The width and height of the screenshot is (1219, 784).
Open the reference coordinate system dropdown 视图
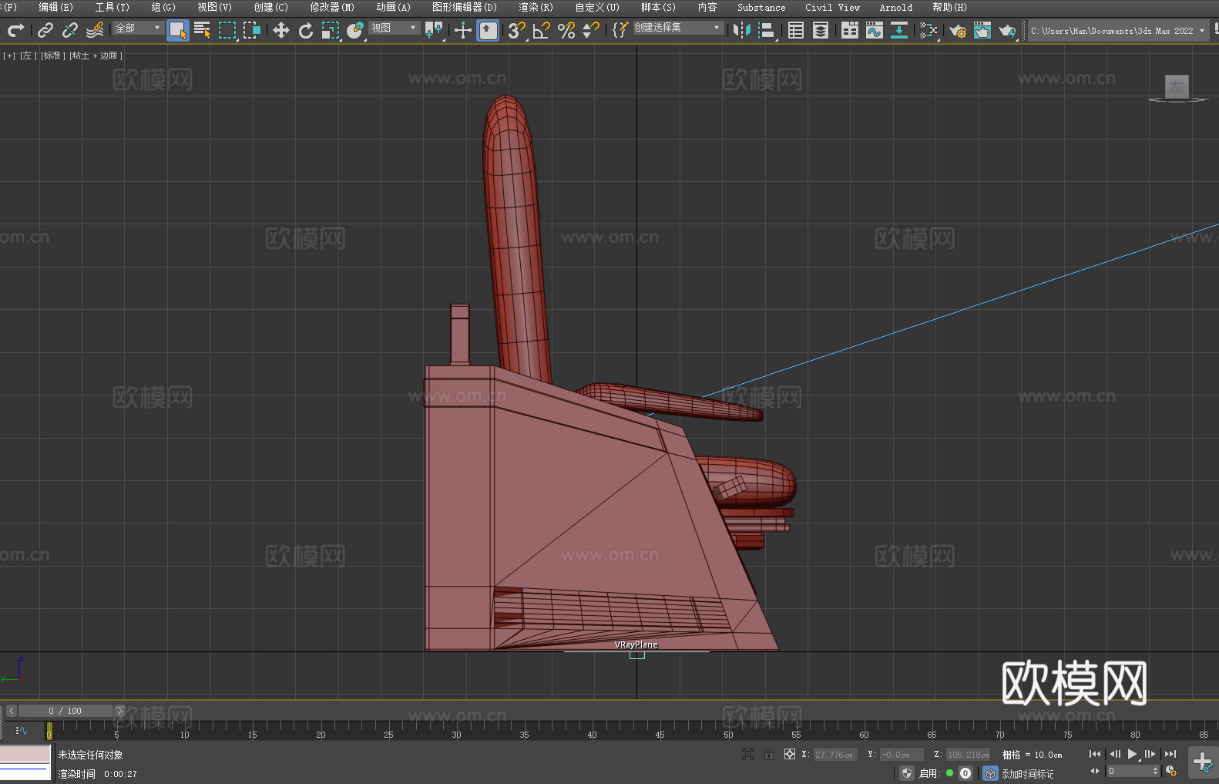tap(394, 28)
